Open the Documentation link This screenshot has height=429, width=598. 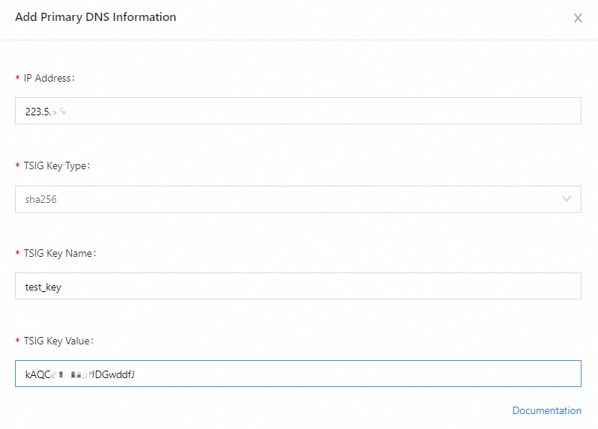tap(546, 410)
